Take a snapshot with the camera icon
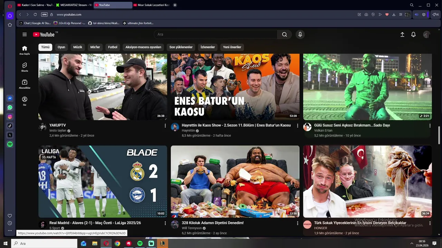Screen dimensions: 442x248 [x=366, y=14]
